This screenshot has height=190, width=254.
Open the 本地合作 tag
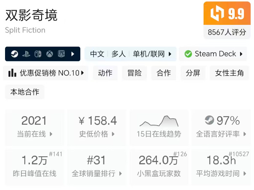coord(25,92)
